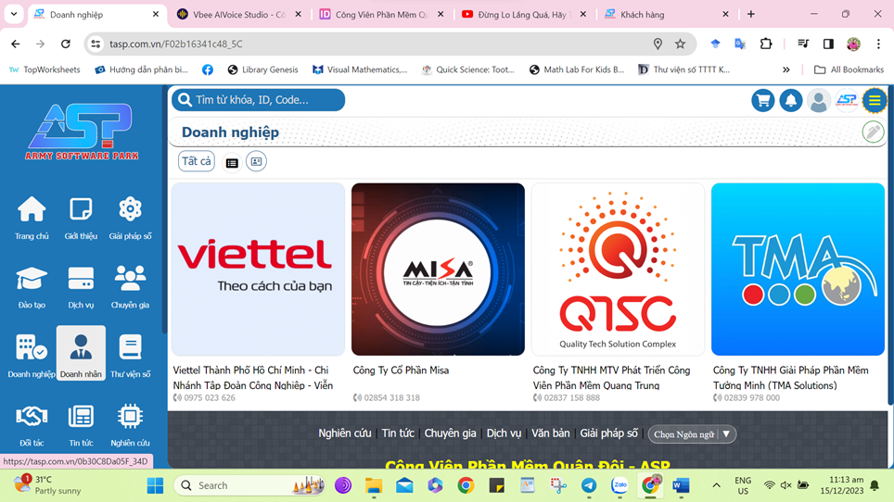
Task: Open the Chọn Ngôn ngữ language dropdown
Action: point(692,434)
